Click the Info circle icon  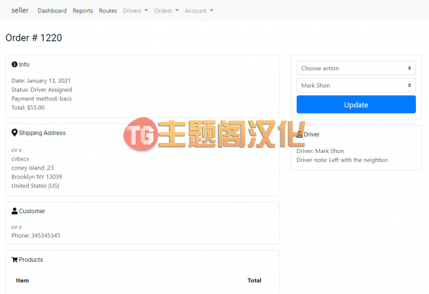point(14,64)
